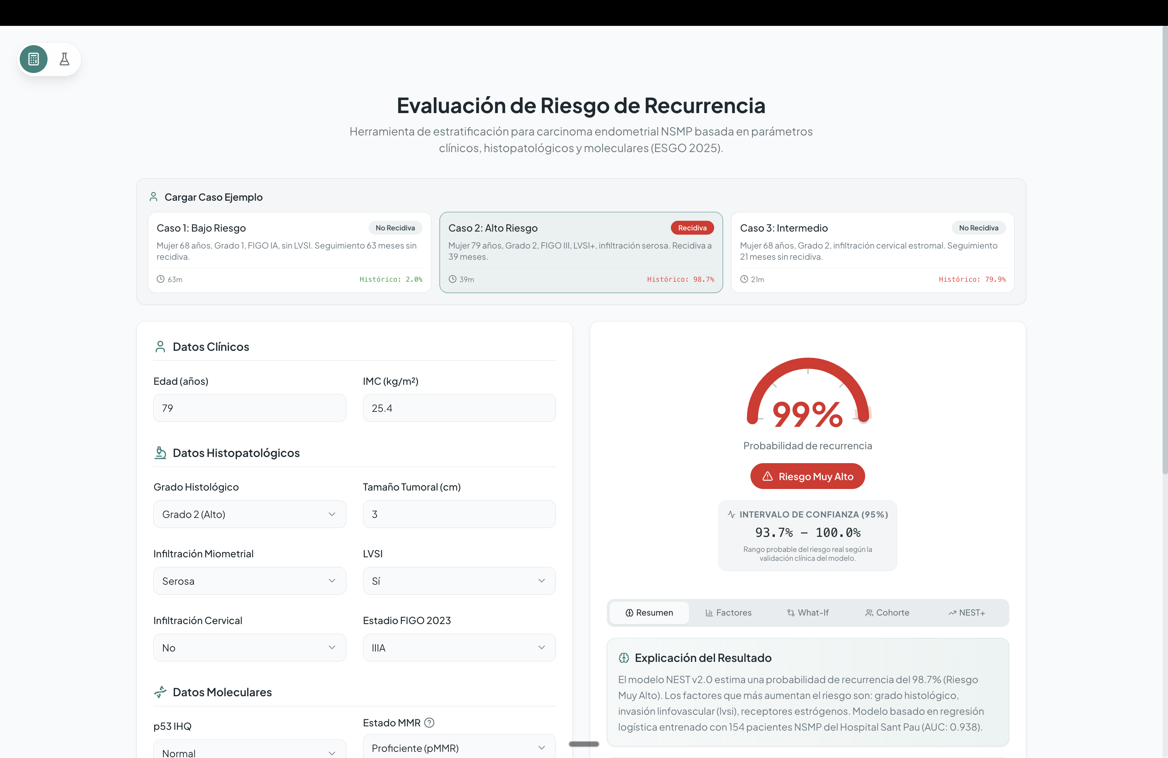The image size is (1168, 758).
Task: Click the person icon next to Datos Clínicos
Action: click(160, 347)
